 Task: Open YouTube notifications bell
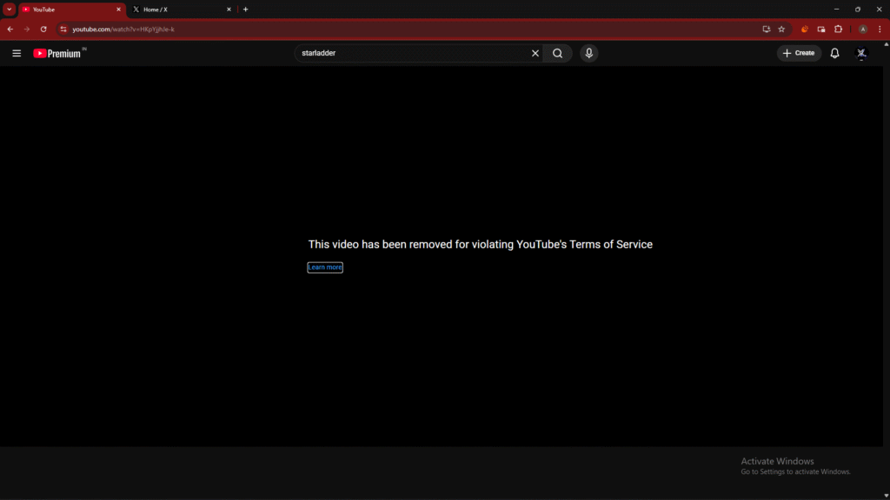834,53
